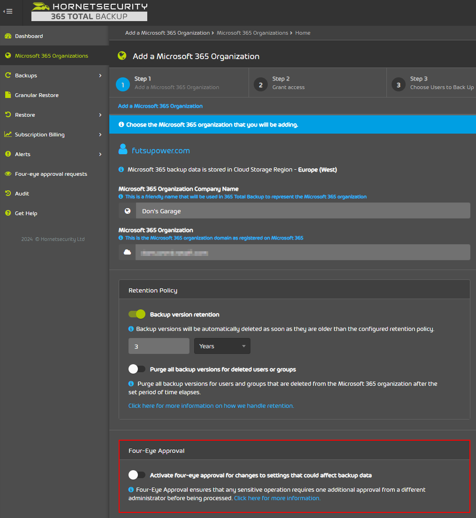
Task: Click the Get Help question mark icon
Action: click(8, 213)
